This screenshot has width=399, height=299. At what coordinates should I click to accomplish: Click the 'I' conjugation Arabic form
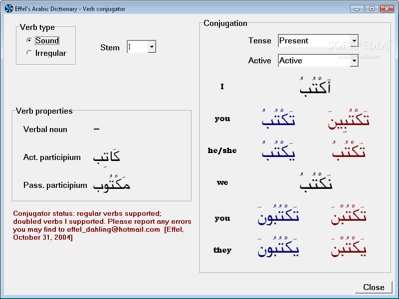click(316, 87)
